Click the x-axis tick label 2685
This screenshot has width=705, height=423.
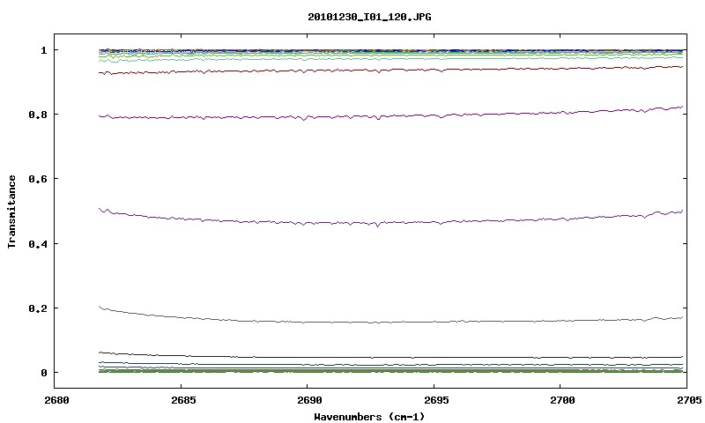click(183, 400)
